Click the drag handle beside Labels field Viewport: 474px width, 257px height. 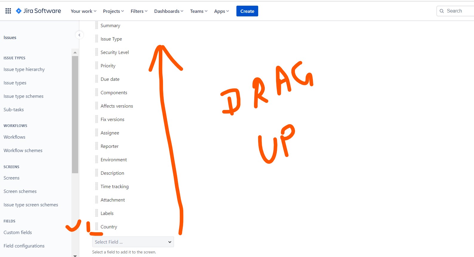point(96,213)
